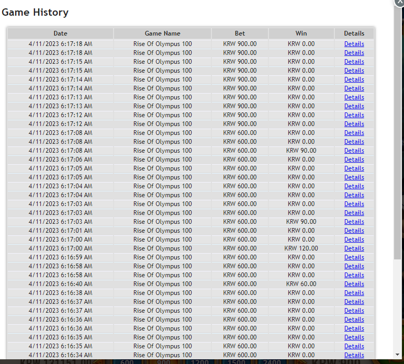Screen dimensions: 404x364
Task: Click the KRW 90.00 win at 6:17:08 AM
Action: (301, 151)
